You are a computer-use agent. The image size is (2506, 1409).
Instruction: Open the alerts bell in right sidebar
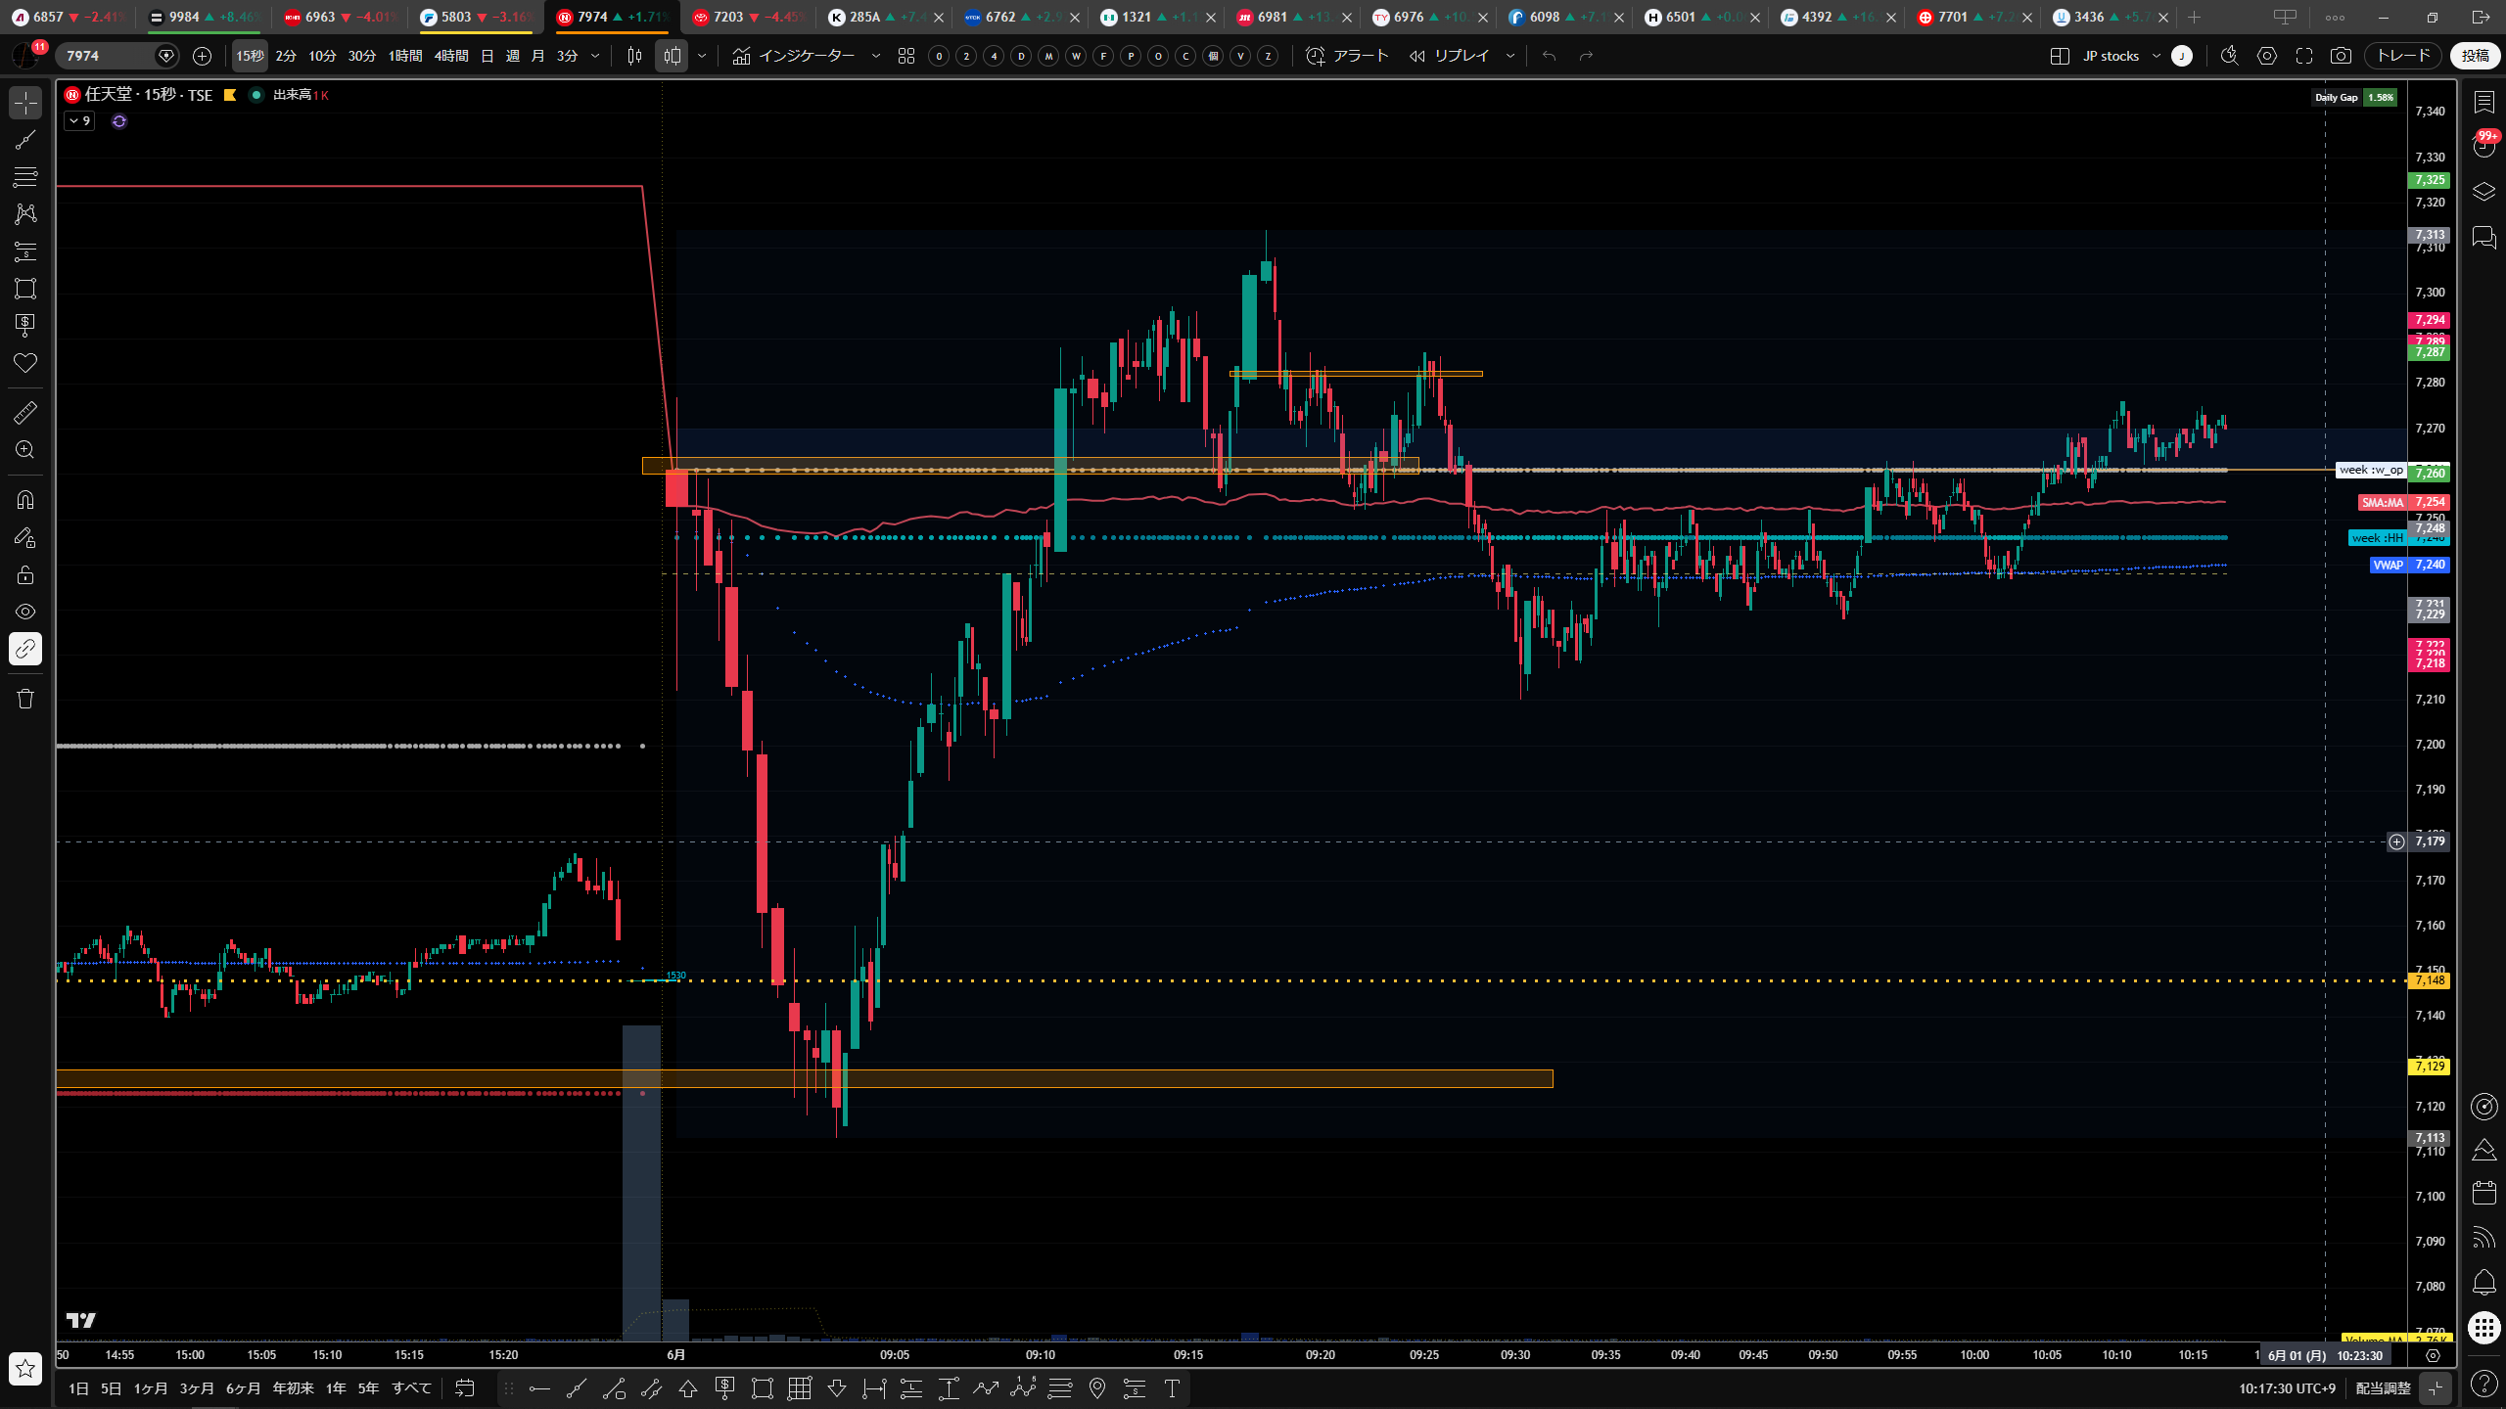tap(2483, 1282)
